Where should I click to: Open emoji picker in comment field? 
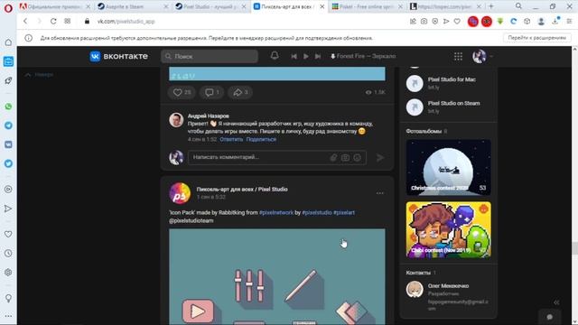point(358,157)
